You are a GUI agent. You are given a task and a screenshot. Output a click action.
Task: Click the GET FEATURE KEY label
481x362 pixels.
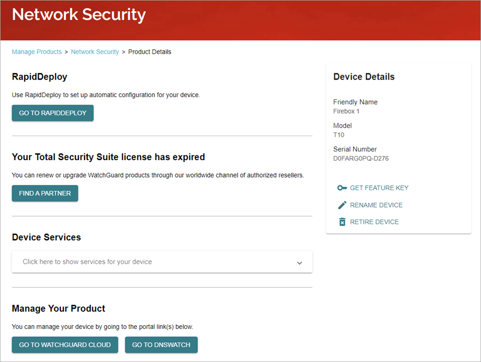[x=379, y=188]
